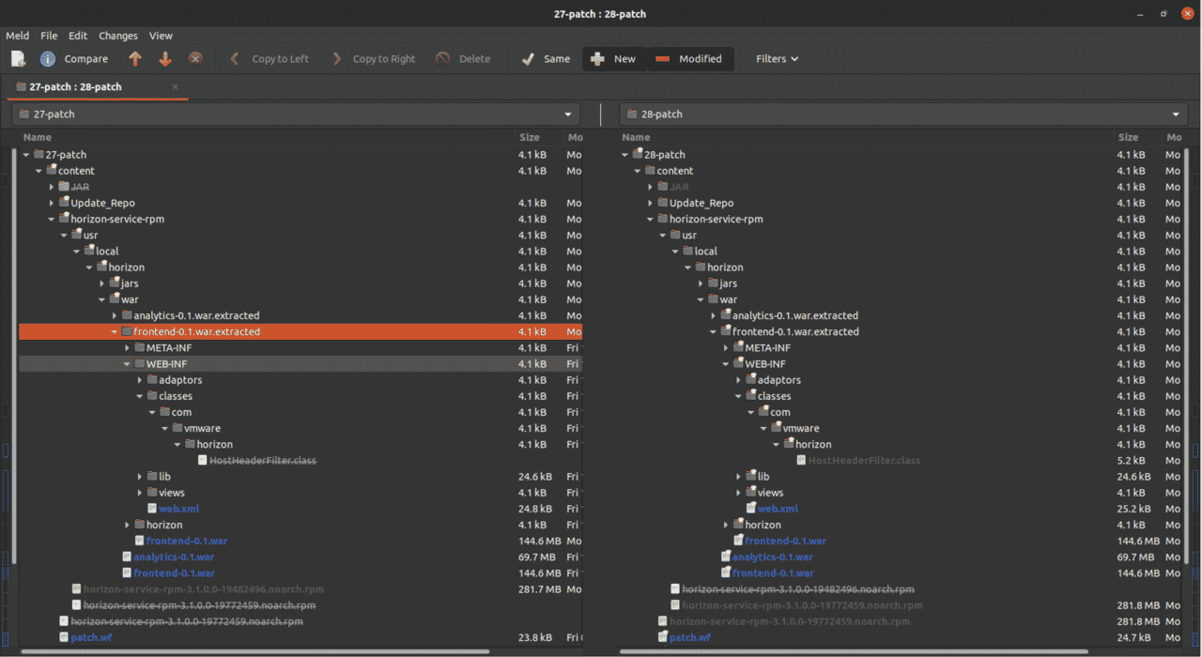Jump to previous change with up arrow

tap(134, 58)
